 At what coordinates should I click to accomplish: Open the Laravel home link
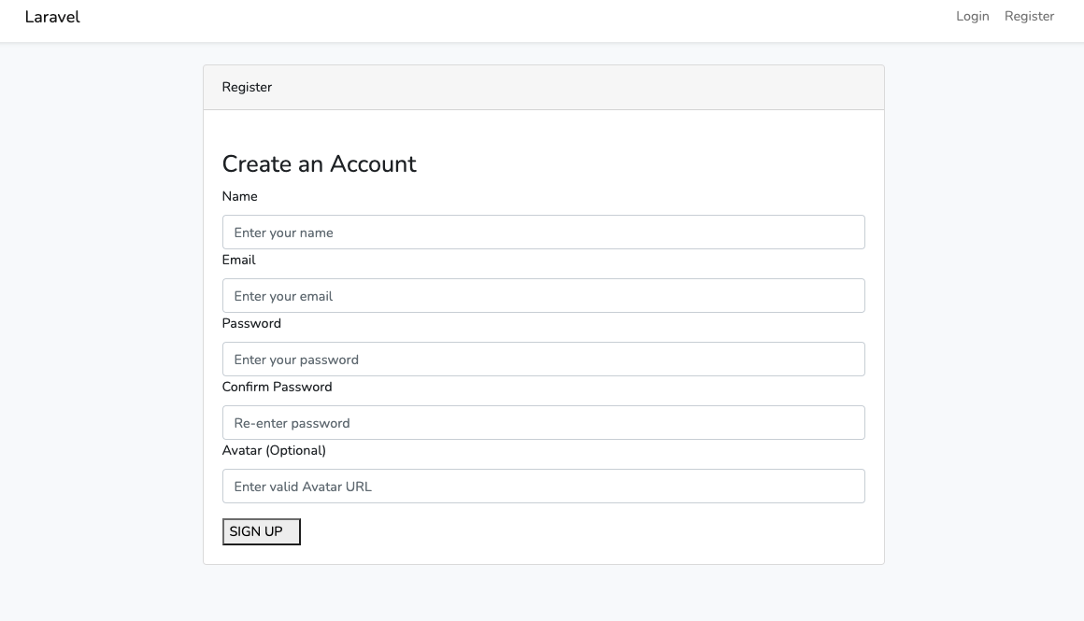tap(52, 17)
